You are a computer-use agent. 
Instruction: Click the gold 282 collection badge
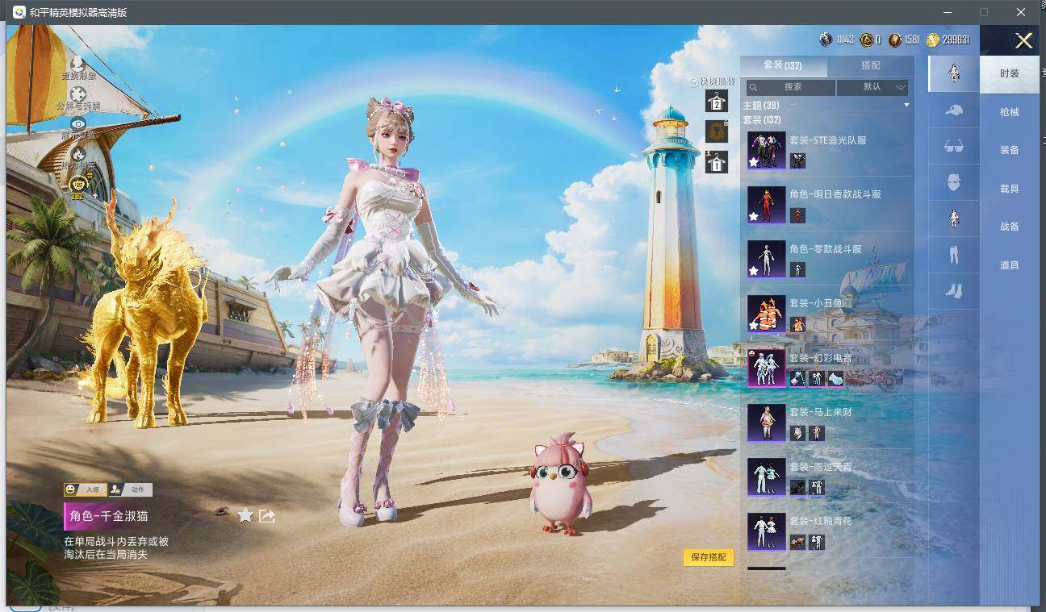(78, 187)
